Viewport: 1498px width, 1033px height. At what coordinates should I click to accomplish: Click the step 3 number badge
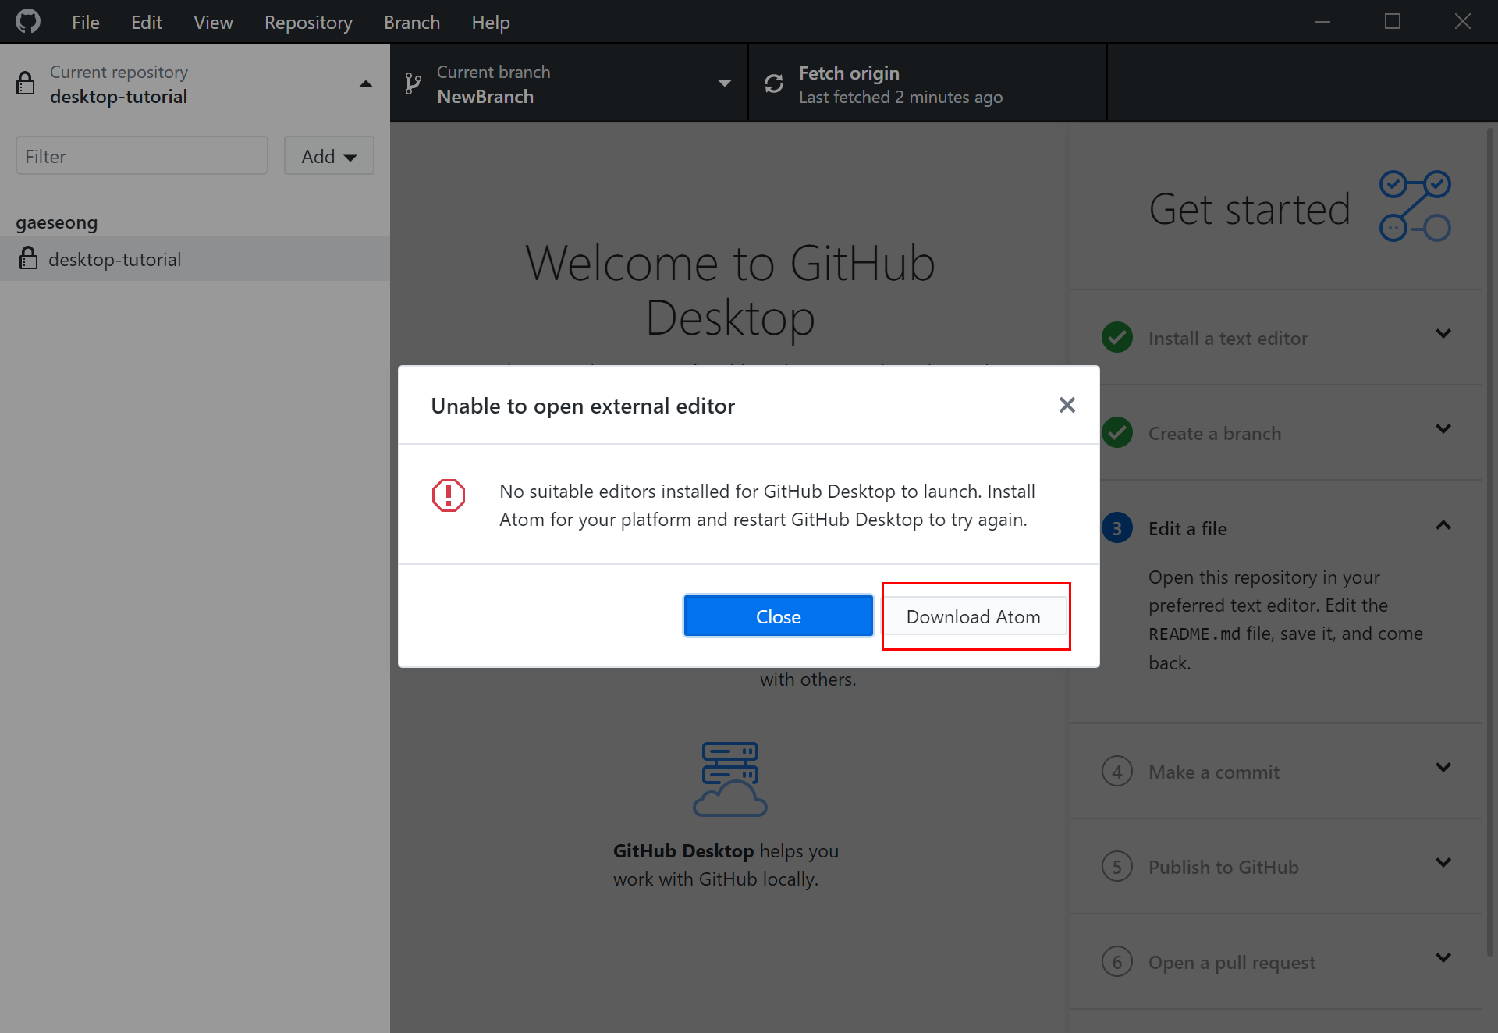tap(1117, 528)
